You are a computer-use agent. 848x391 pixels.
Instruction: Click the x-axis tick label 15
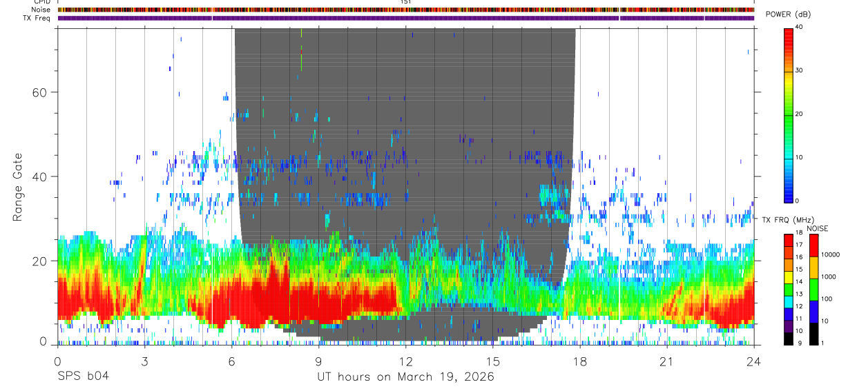coord(492,361)
